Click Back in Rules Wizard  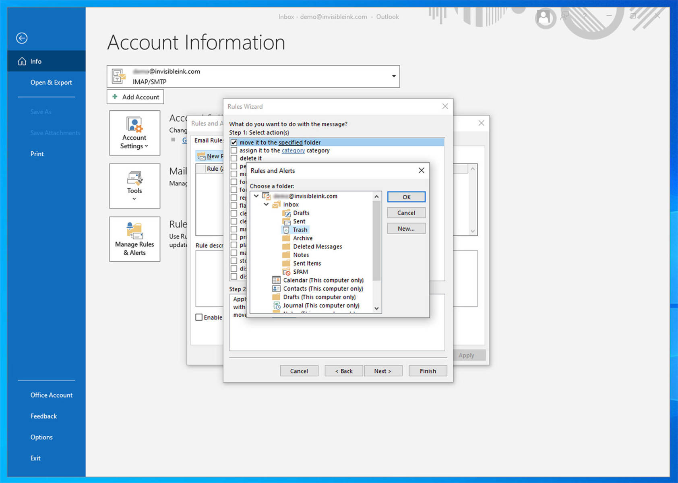click(x=344, y=371)
